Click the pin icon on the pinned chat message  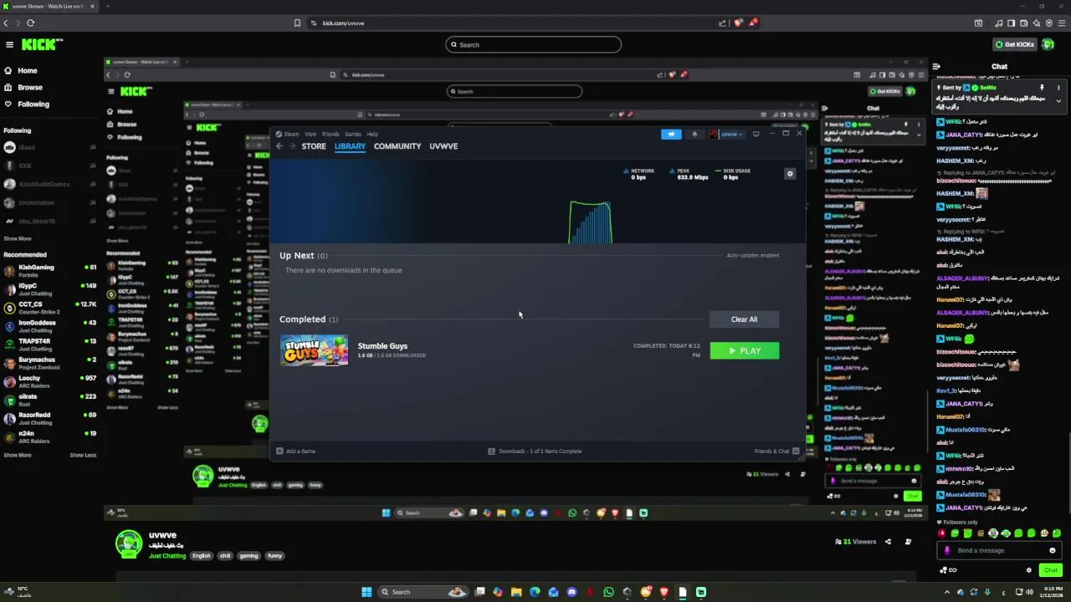click(1042, 87)
